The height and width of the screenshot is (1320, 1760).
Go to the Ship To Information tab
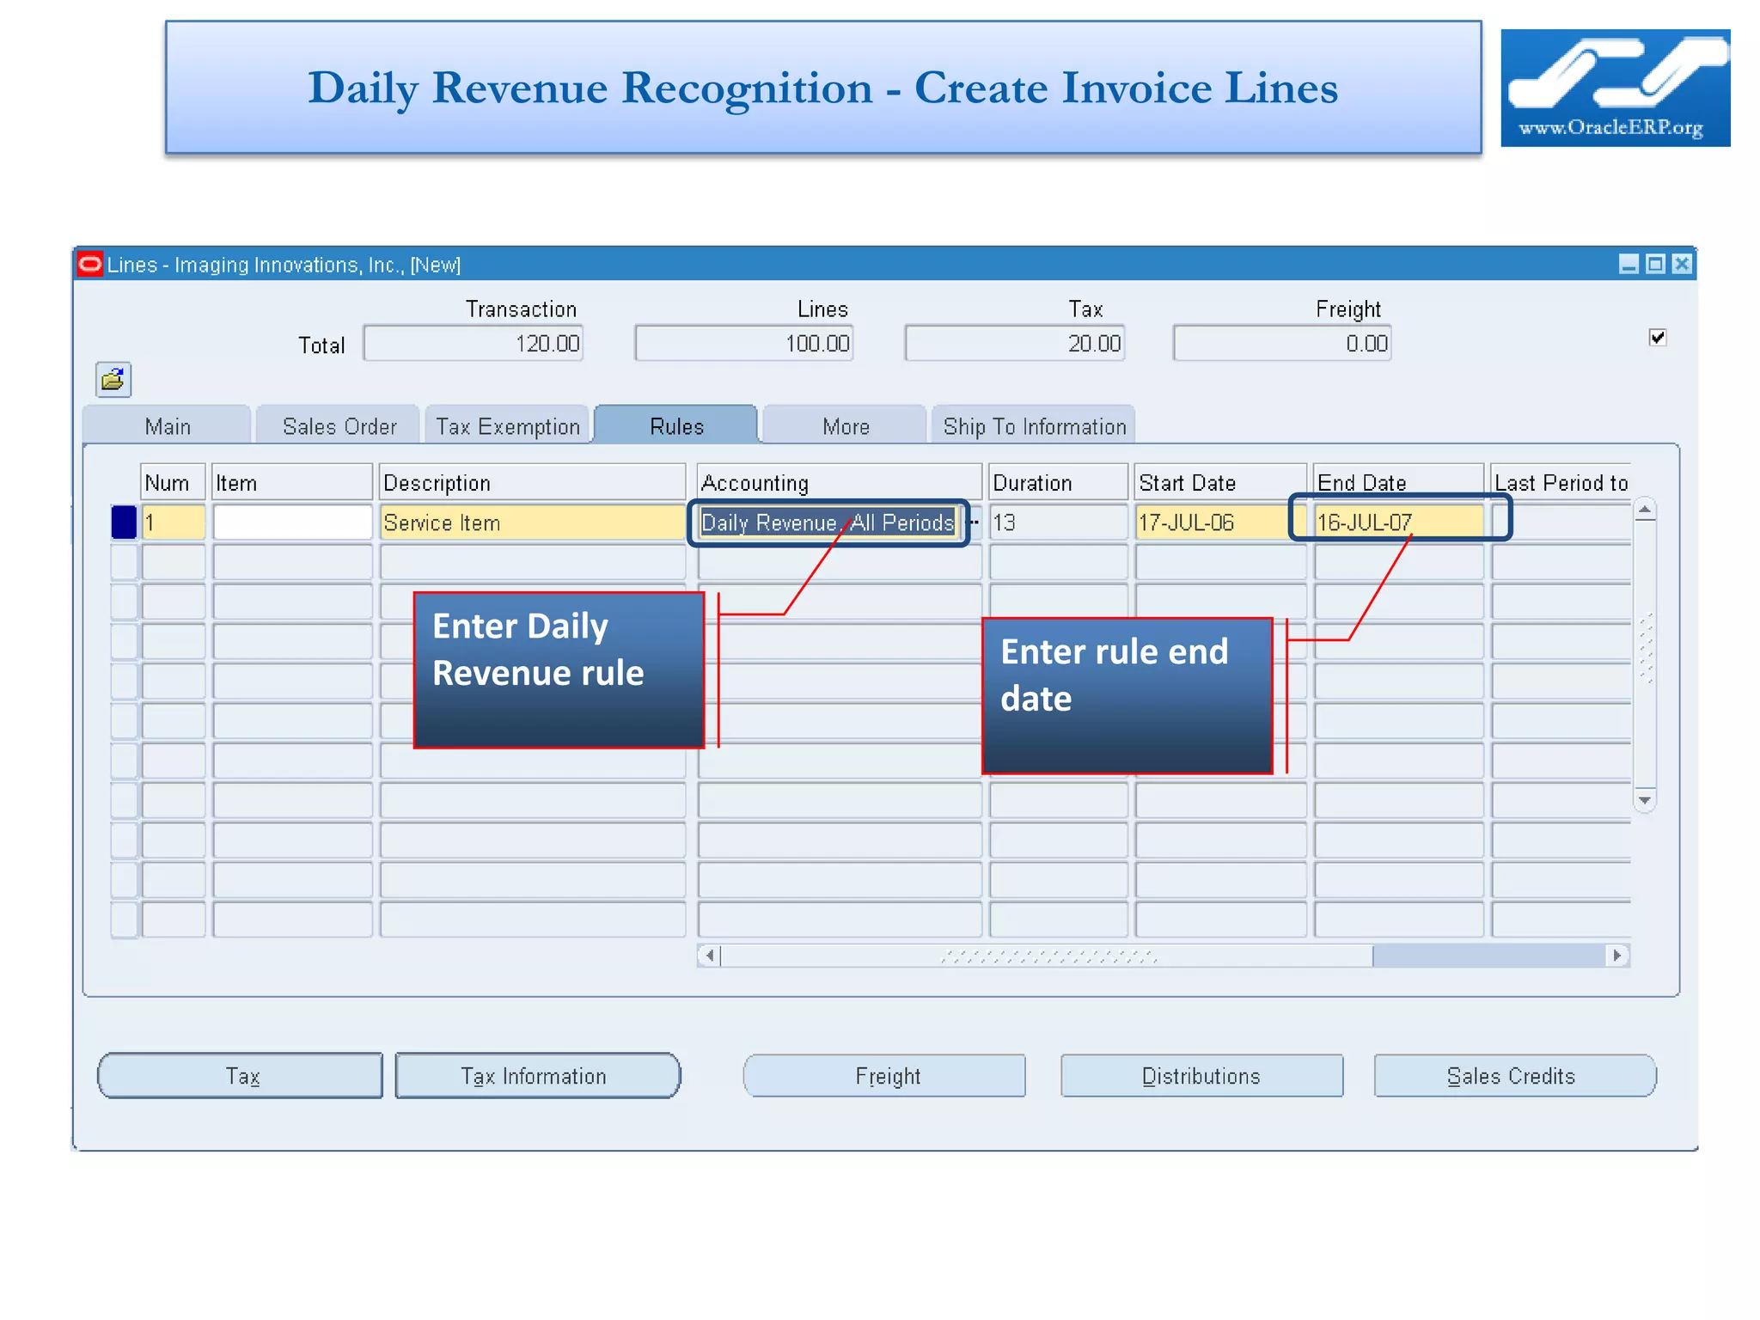coord(1035,426)
